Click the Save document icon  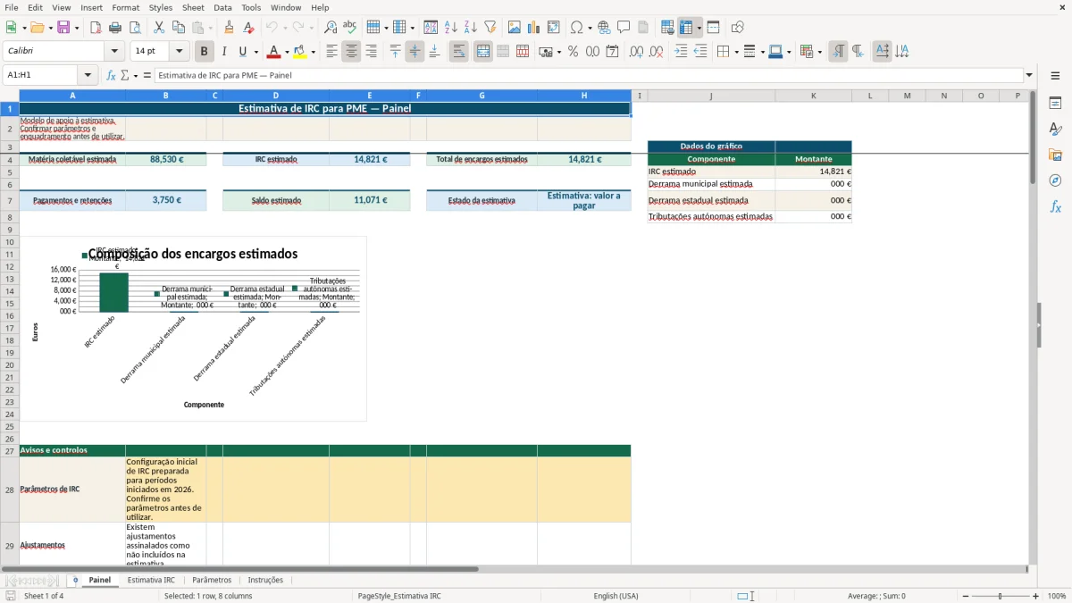tap(63, 28)
